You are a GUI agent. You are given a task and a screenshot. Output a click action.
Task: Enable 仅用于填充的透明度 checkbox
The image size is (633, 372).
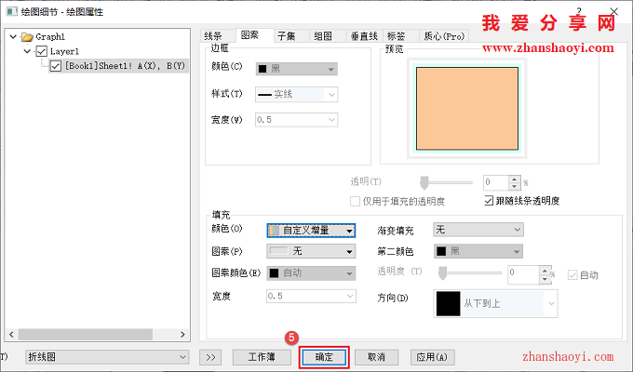355,201
